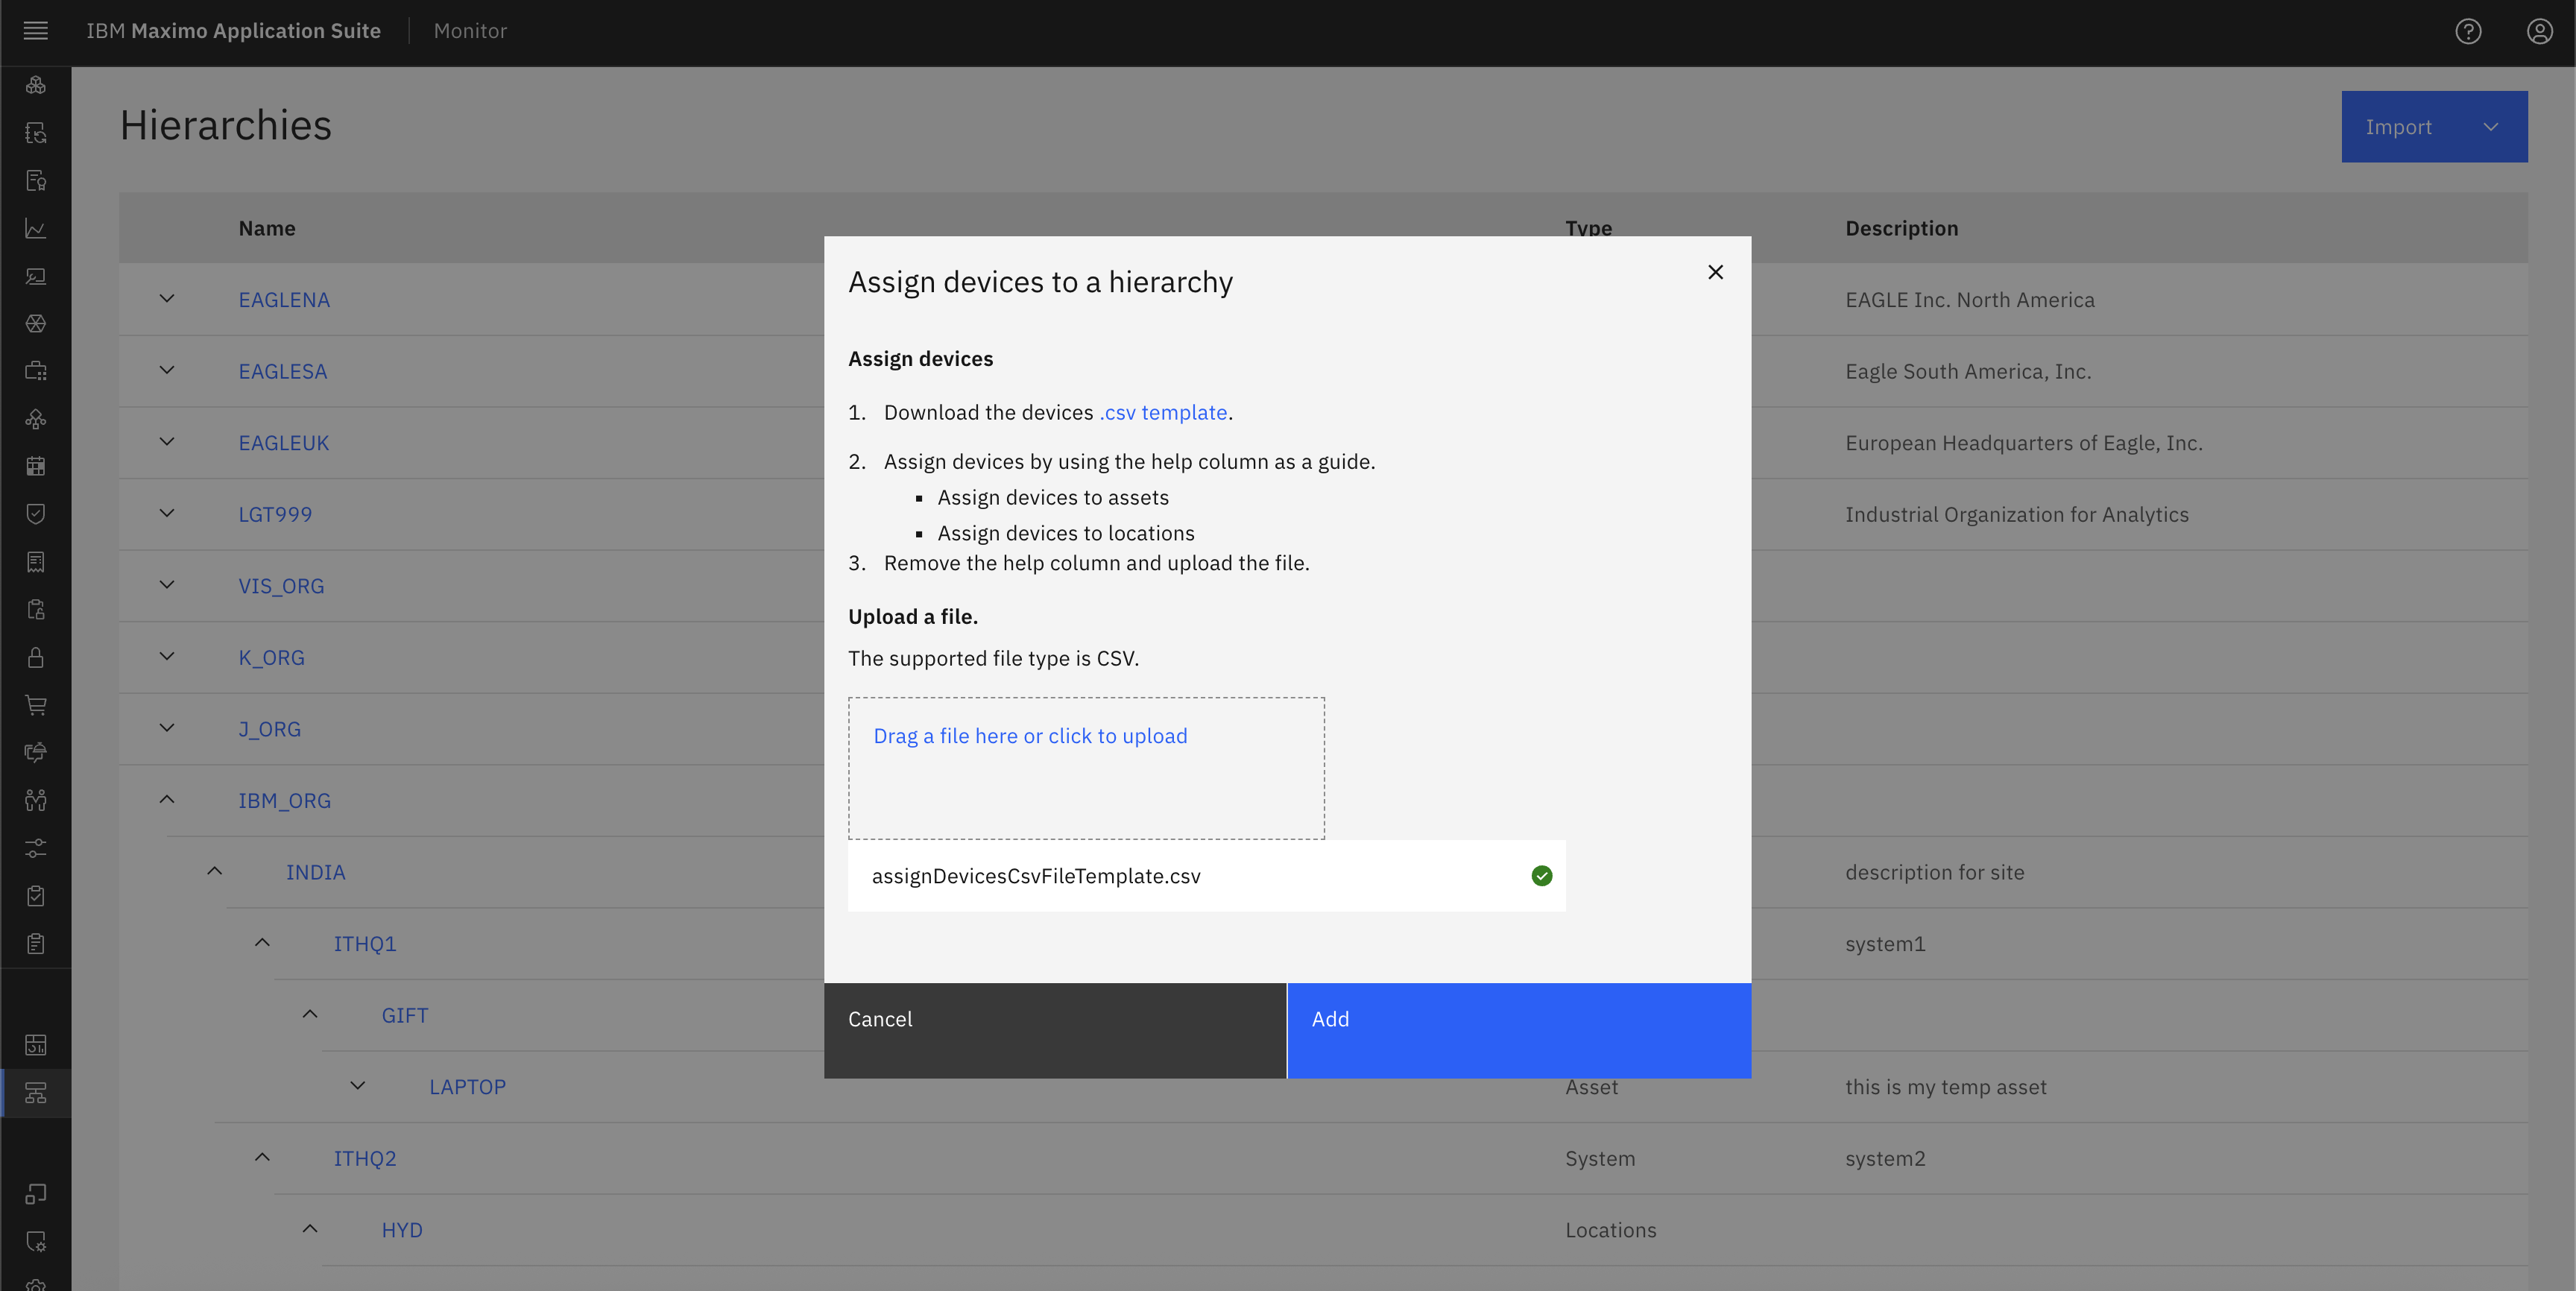Close the Assign devices dialog
This screenshot has width=2576, height=1291.
(1716, 272)
